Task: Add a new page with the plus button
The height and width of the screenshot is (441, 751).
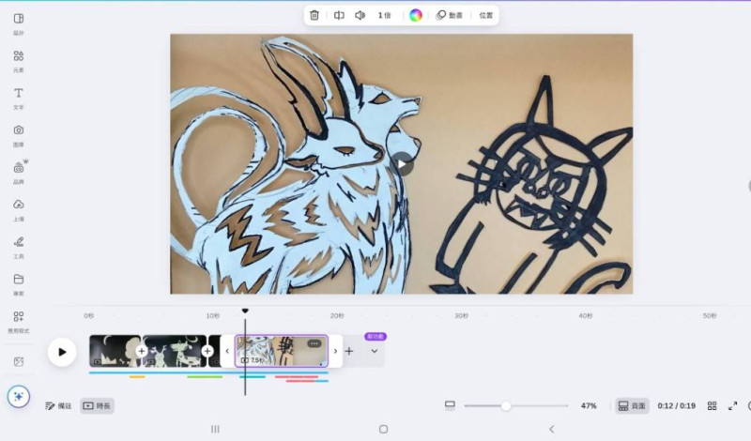Action: coord(349,351)
